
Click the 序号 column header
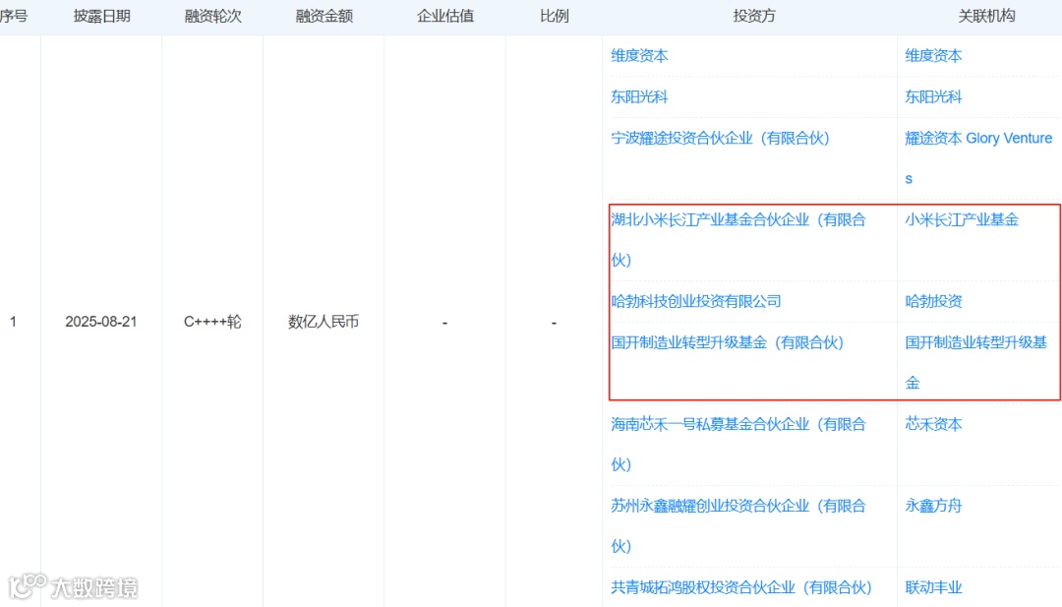pyautogui.click(x=14, y=17)
